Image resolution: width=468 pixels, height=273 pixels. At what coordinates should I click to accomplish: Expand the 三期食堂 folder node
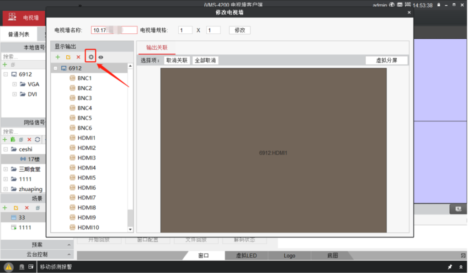coord(5,169)
